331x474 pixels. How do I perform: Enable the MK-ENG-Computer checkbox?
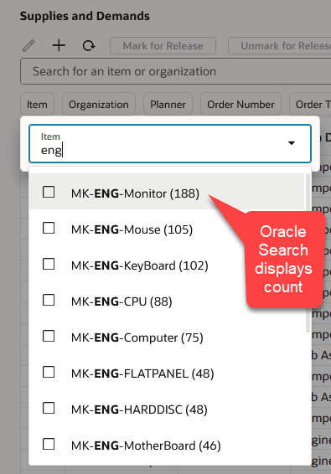[49, 336]
